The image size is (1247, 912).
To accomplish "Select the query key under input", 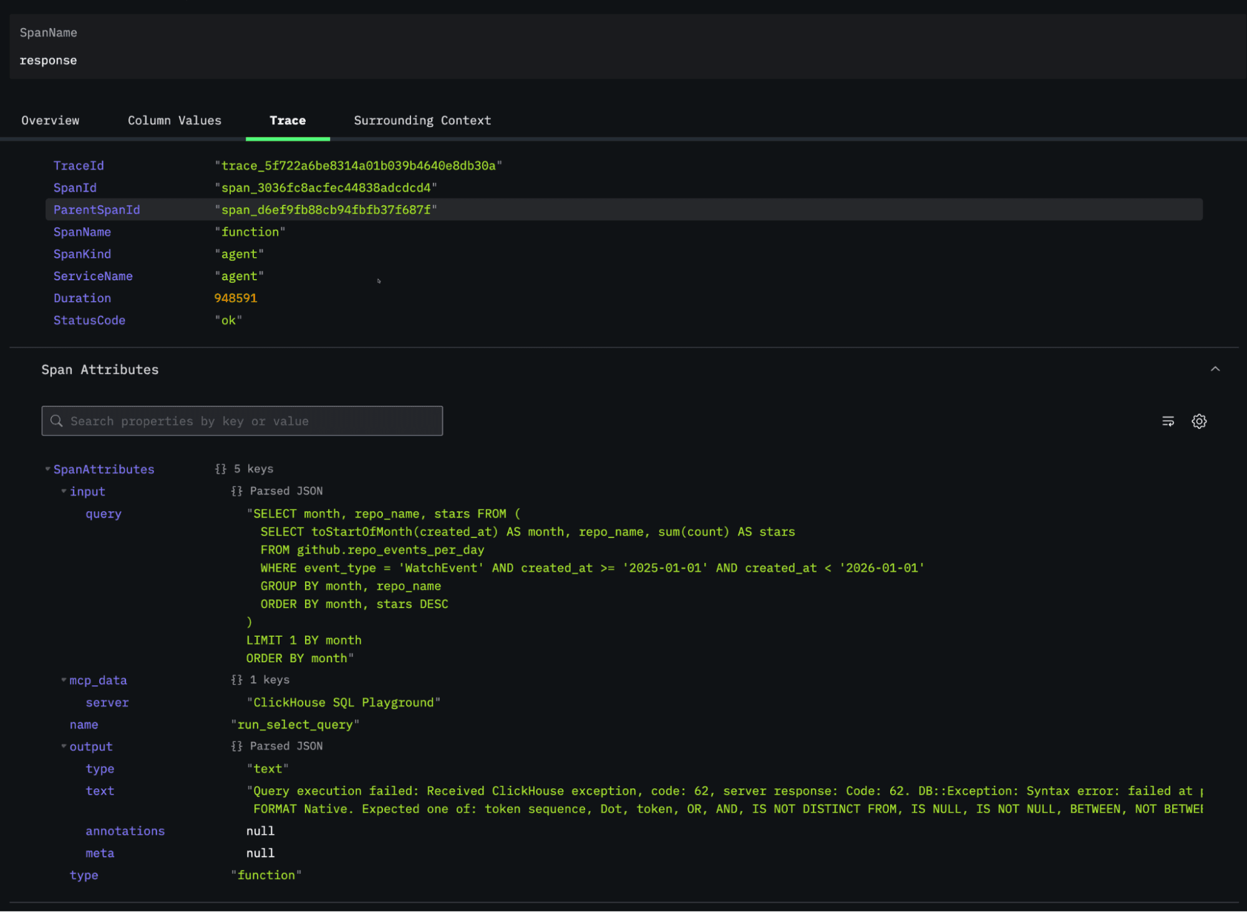I will tap(104, 514).
